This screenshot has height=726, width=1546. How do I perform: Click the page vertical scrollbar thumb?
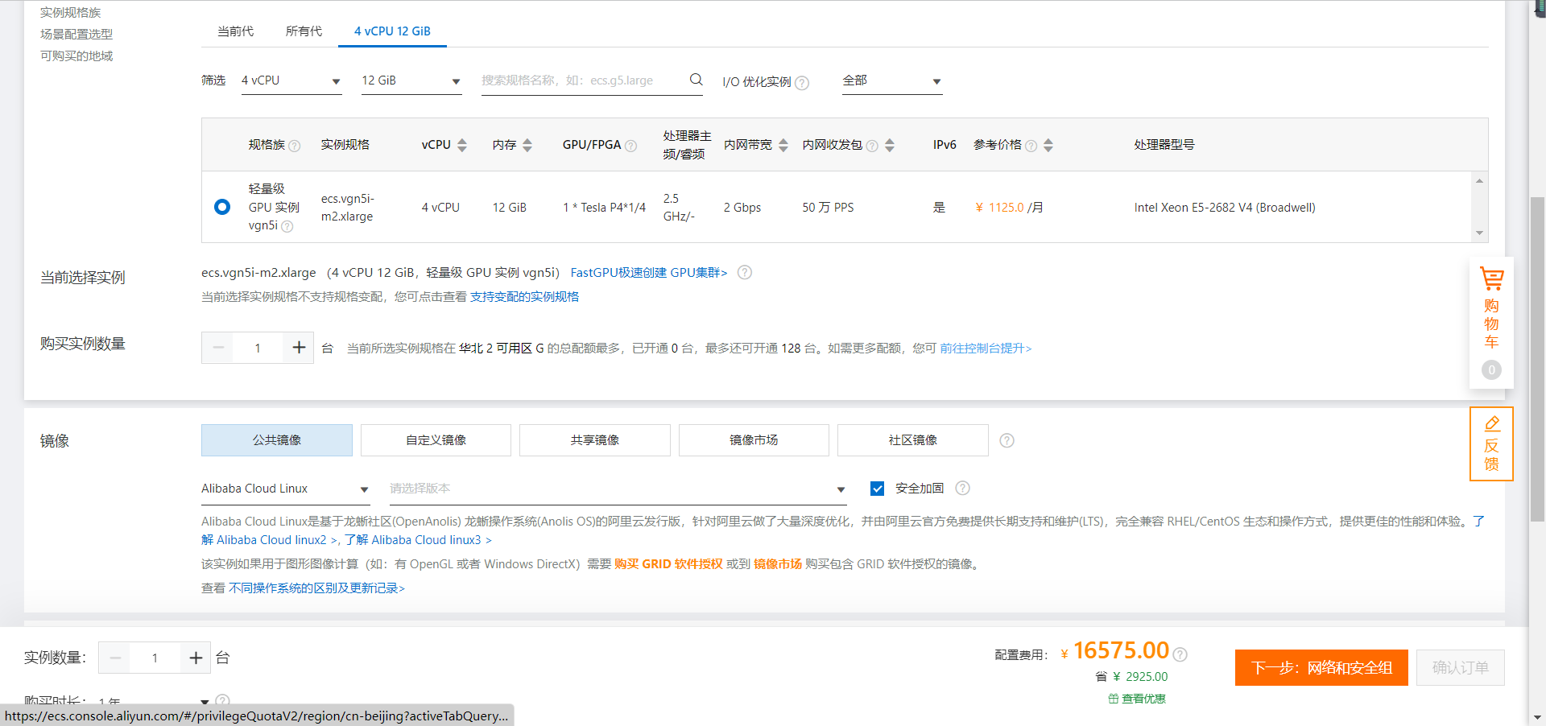click(x=1537, y=359)
